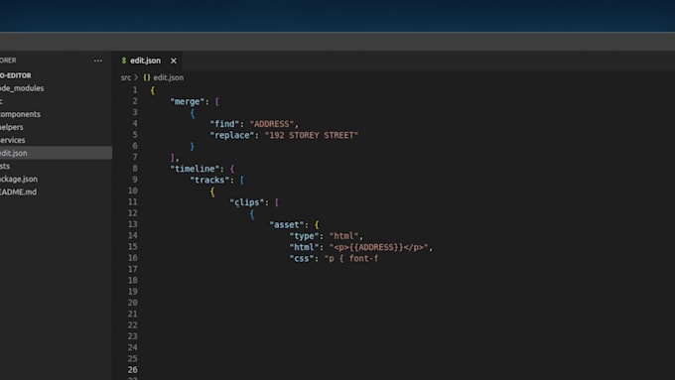The height and width of the screenshot is (380, 675).
Task: Click the "merge" key on line 2
Action: pyautogui.click(x=188, y=101)
